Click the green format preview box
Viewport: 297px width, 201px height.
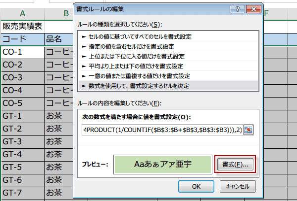(163, 165)
